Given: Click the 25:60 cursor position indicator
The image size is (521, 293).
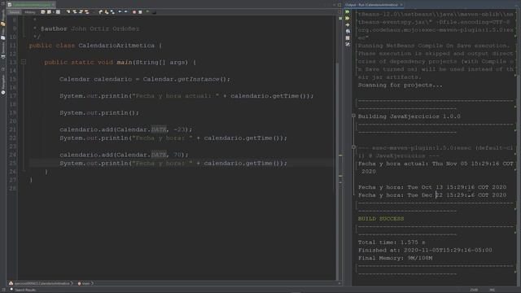Looking at the screenshot, I should 474,290.
